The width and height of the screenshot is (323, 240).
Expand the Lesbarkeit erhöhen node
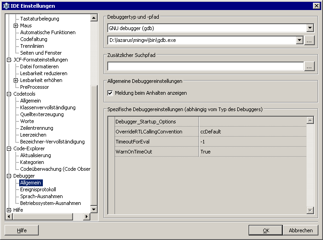click(x=16, y=80)
